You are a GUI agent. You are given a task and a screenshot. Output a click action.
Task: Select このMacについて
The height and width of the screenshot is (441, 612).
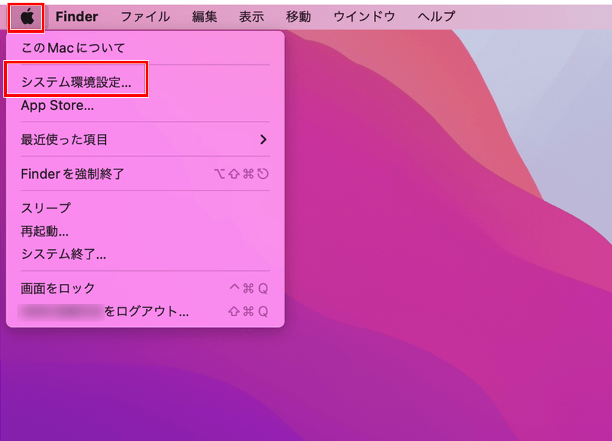pyautogui.click(x=145, y=48)
